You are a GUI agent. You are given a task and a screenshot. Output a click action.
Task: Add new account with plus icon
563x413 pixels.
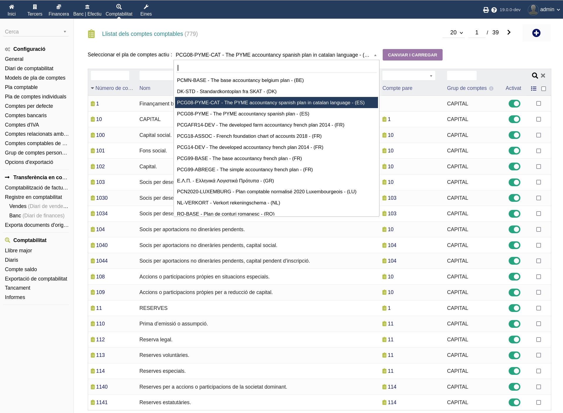536,33
